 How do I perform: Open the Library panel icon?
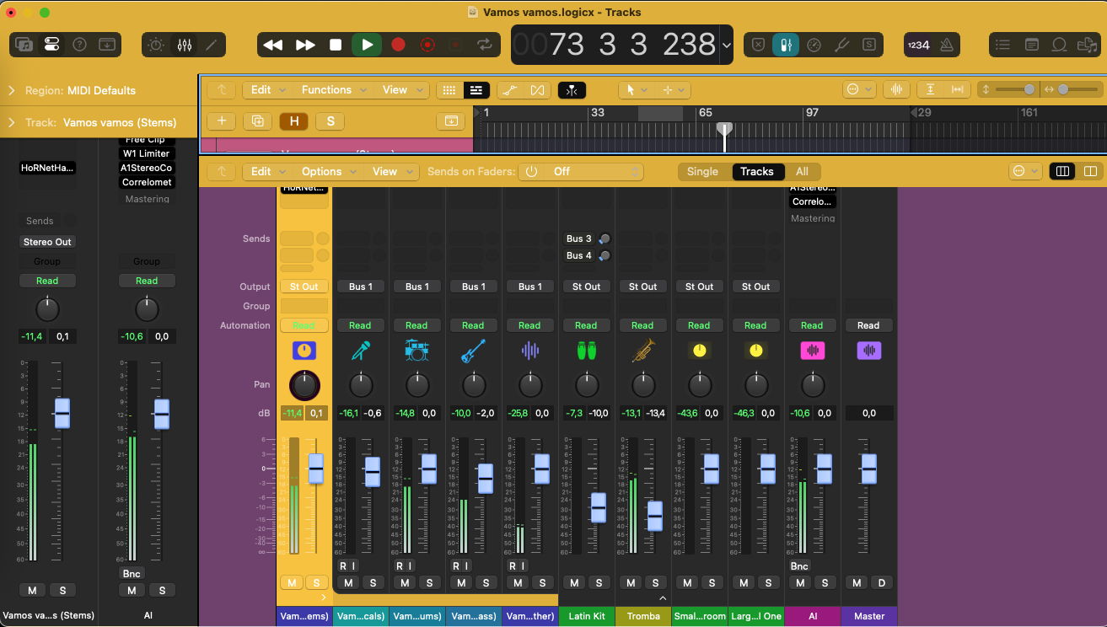24,45
